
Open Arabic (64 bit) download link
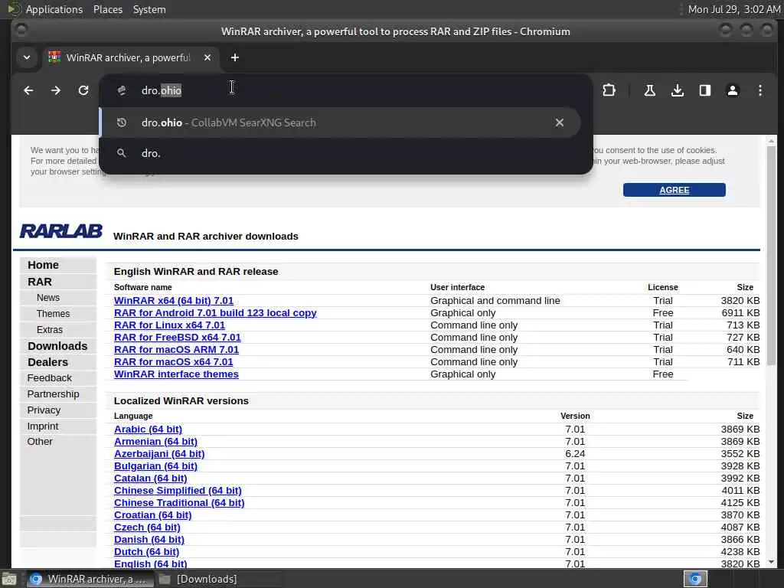click(148, 429)
